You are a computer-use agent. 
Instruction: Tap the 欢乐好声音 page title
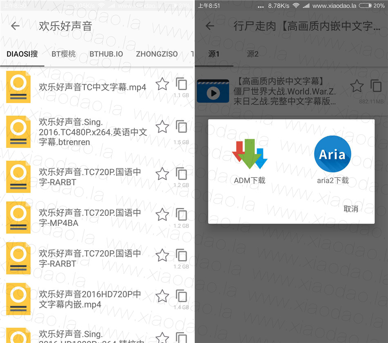point(66,26)
